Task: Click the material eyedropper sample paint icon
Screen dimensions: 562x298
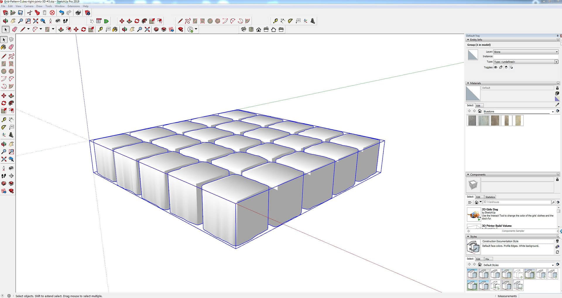Action: pyautogui.click(x=557, y=105)
